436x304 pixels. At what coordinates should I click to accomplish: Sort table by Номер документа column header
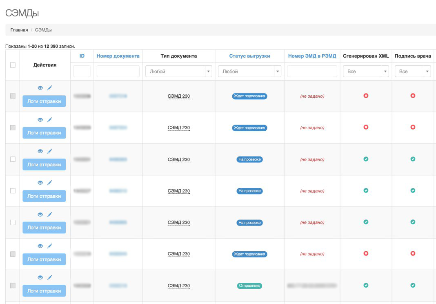tap(118, 56)
